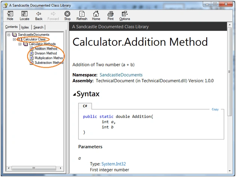Collapse the Calculator Methods tree node
The width and height of the screenshot is (236, 177).
(20, 44)
